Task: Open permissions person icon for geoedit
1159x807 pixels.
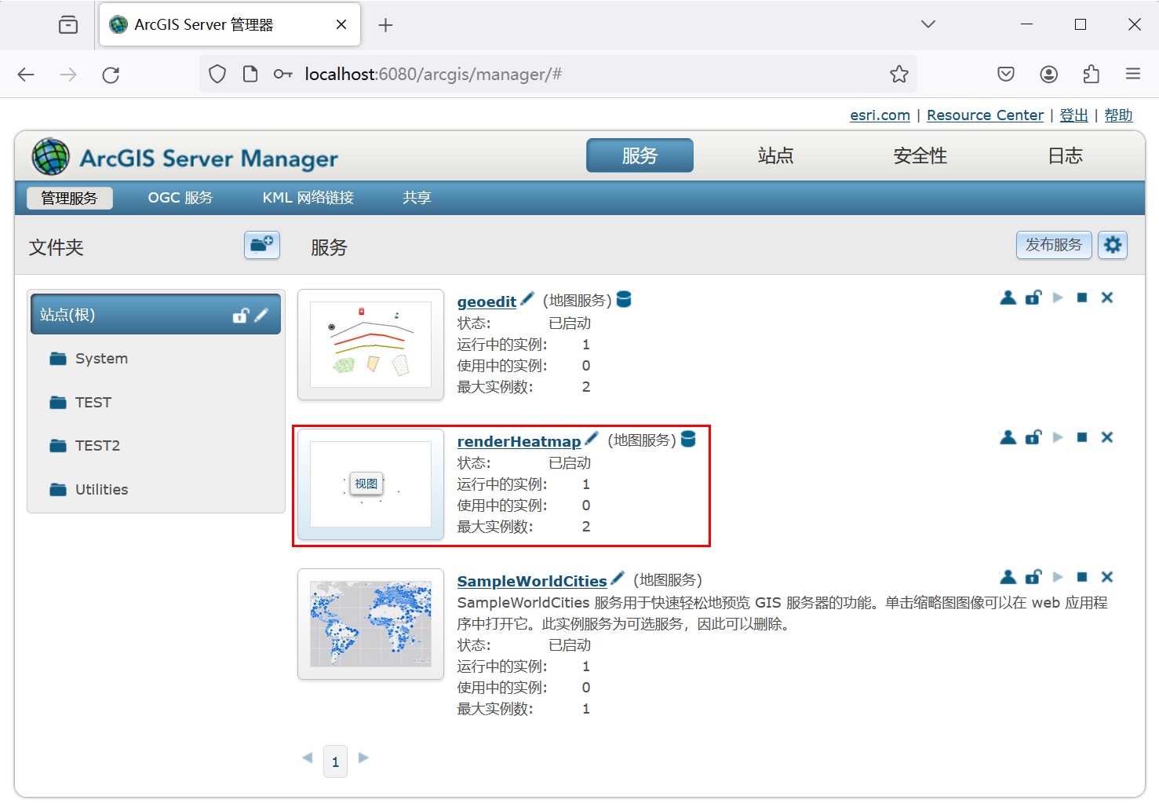Action: tap(1008, 298)
